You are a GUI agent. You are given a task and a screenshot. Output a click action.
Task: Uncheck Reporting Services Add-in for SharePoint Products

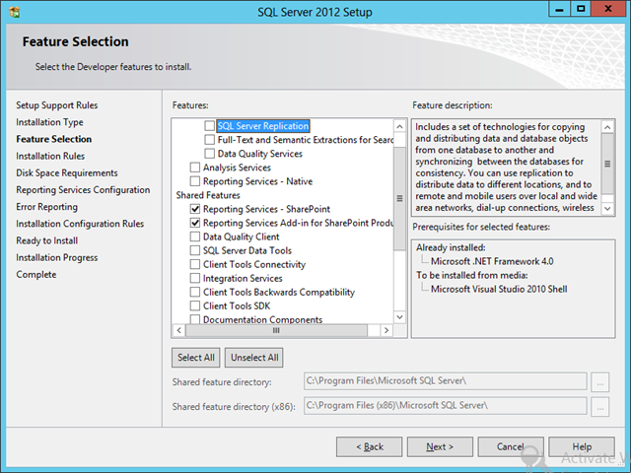tap(195, 223)
